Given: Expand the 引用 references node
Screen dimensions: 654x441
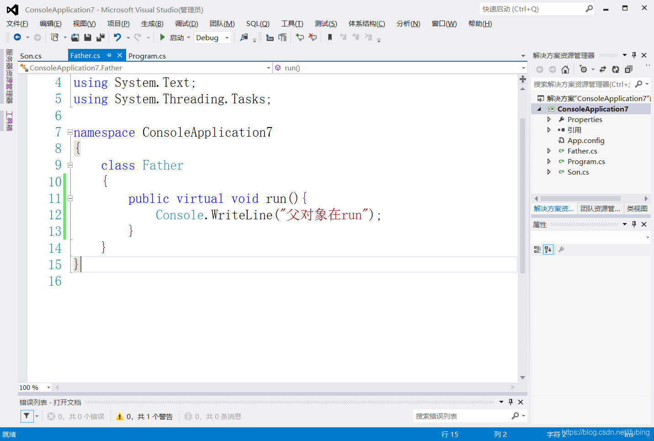Looking at the screenshot, I should [x=549, y=130].
